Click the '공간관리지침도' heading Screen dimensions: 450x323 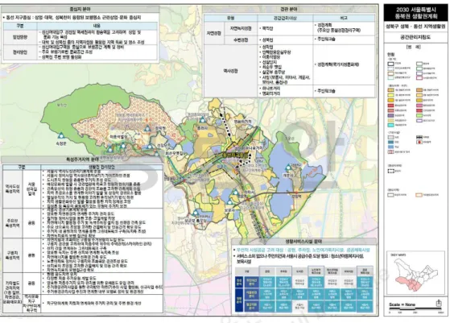point(416,37)
